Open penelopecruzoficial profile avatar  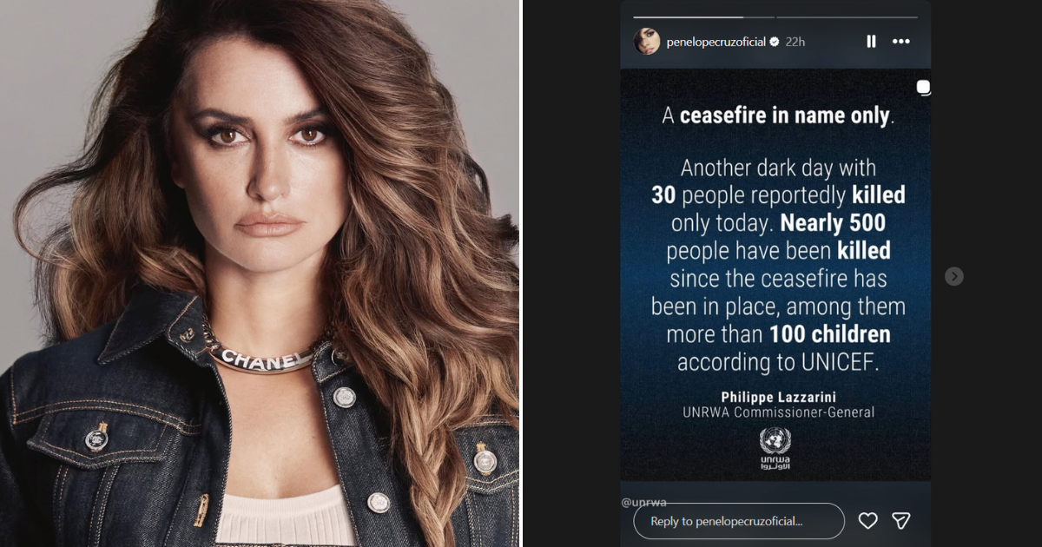(x=647, y=41)
